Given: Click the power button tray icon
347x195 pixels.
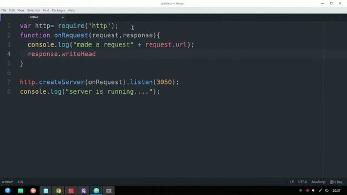Looking at the screenshot, I should click(327, 191).
